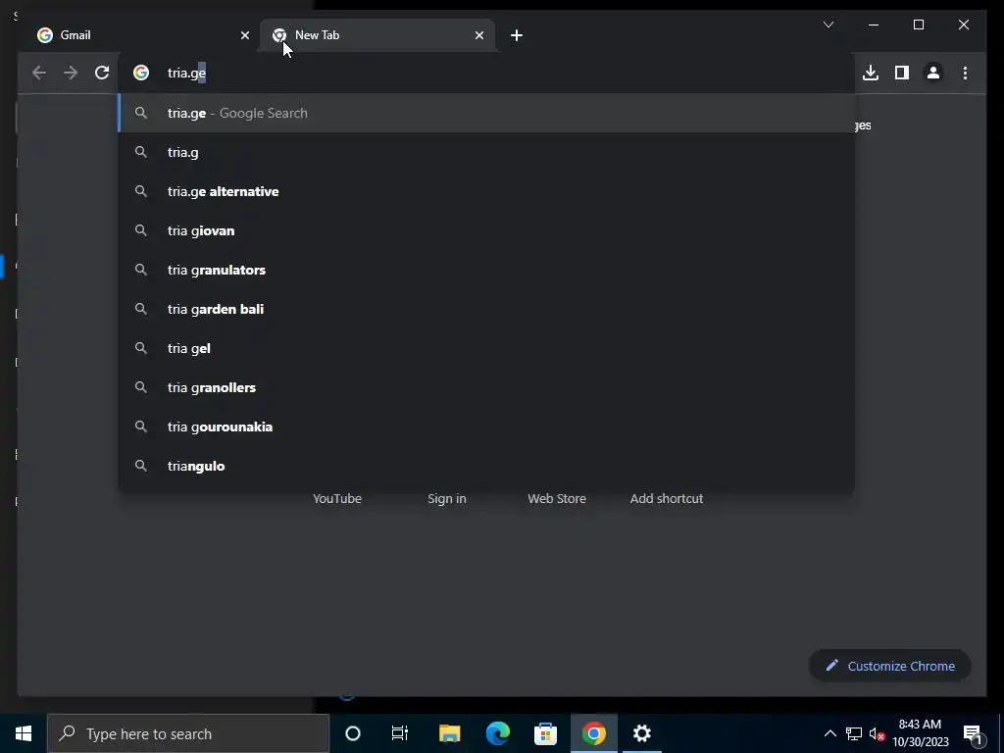Pick the 'tria.g' suggestion
The image size is (1004, 753).
[486, 152]
